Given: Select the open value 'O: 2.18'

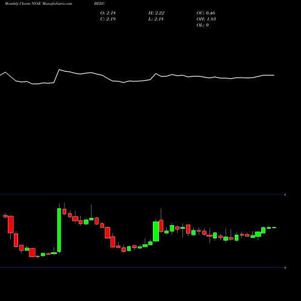Looking at the screenshot, I should [108, 13].
